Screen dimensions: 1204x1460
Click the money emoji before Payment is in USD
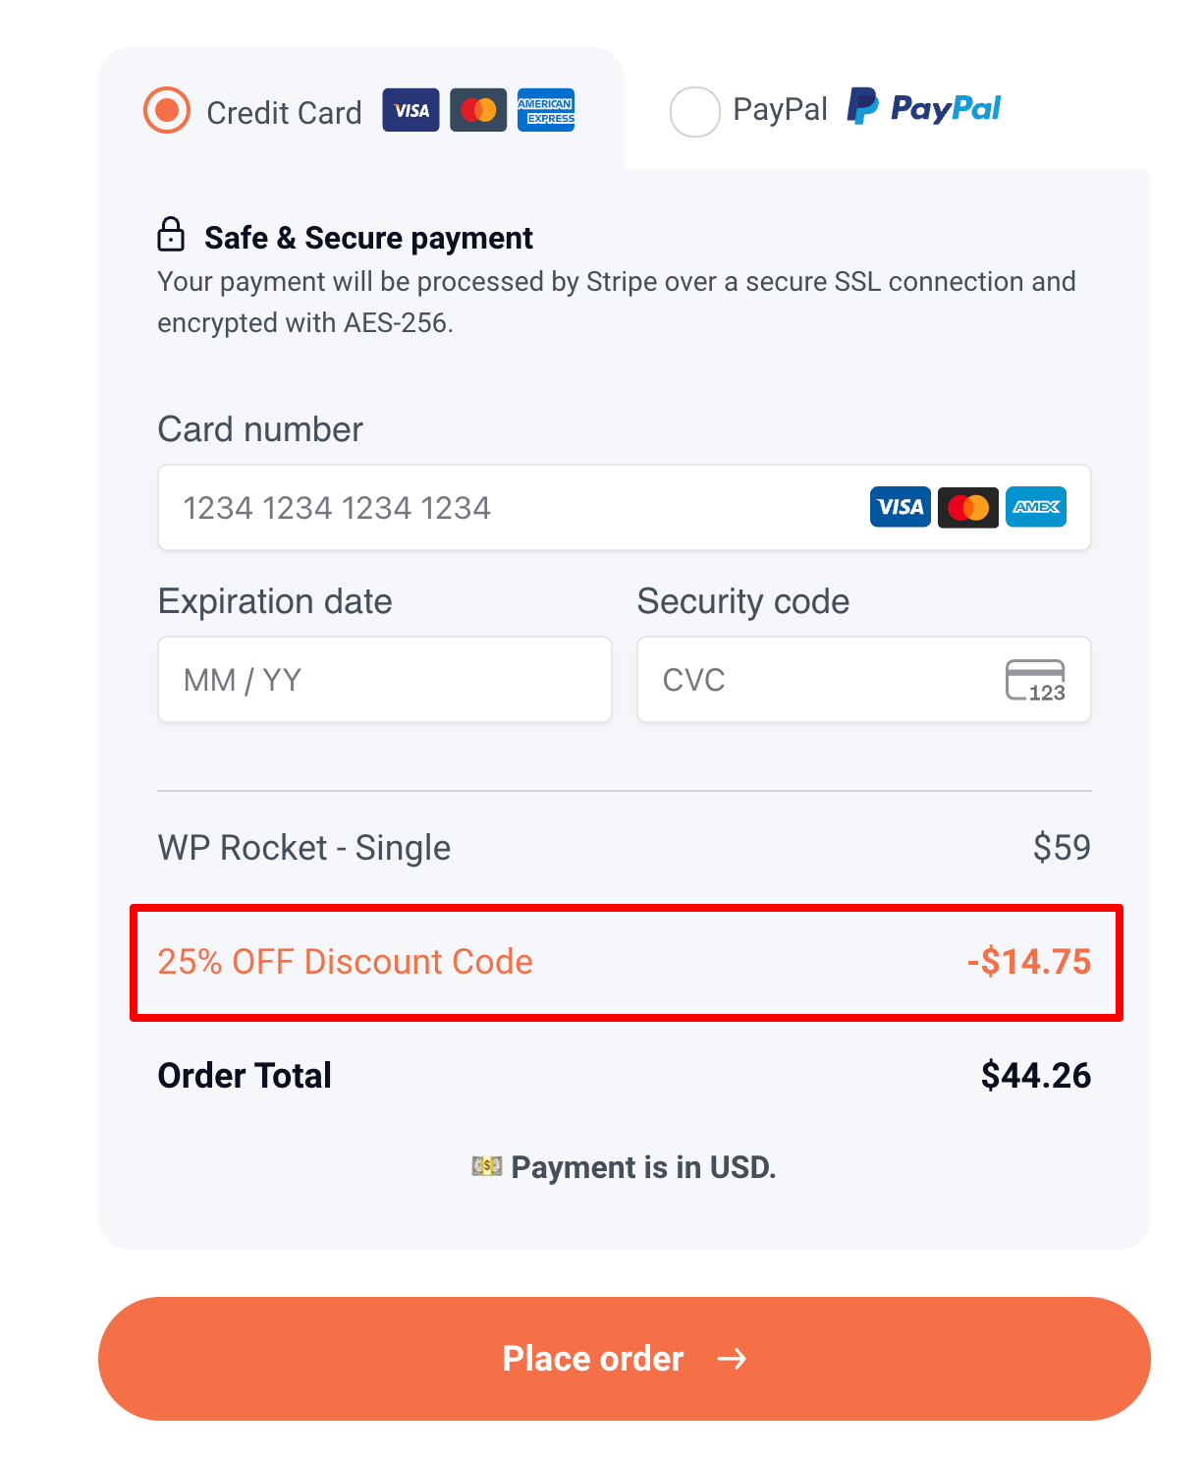(488, 1167)
